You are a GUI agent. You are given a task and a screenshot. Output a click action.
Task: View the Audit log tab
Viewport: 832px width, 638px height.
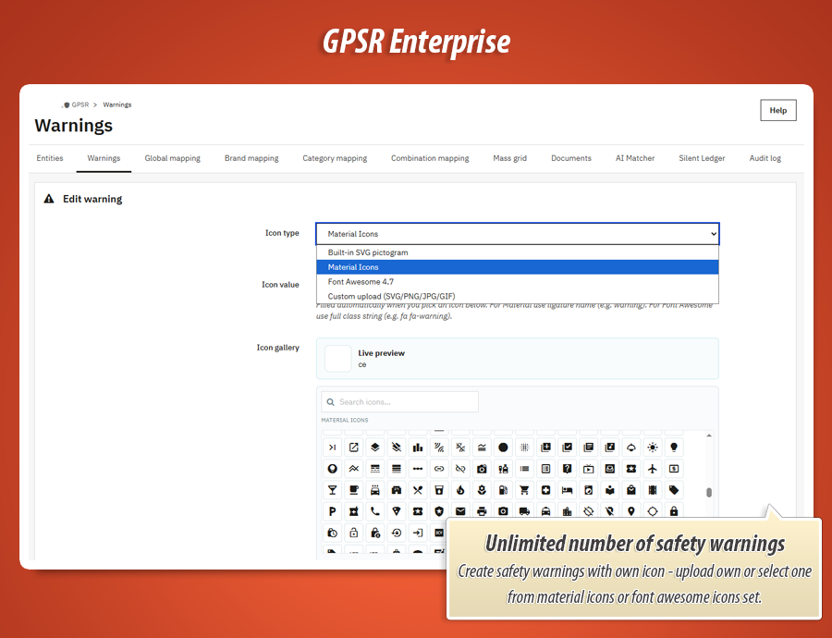point(765,158)
